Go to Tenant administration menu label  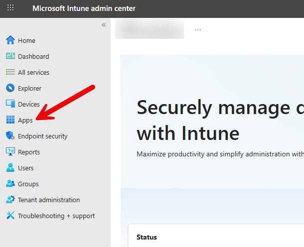pos(49,200)
